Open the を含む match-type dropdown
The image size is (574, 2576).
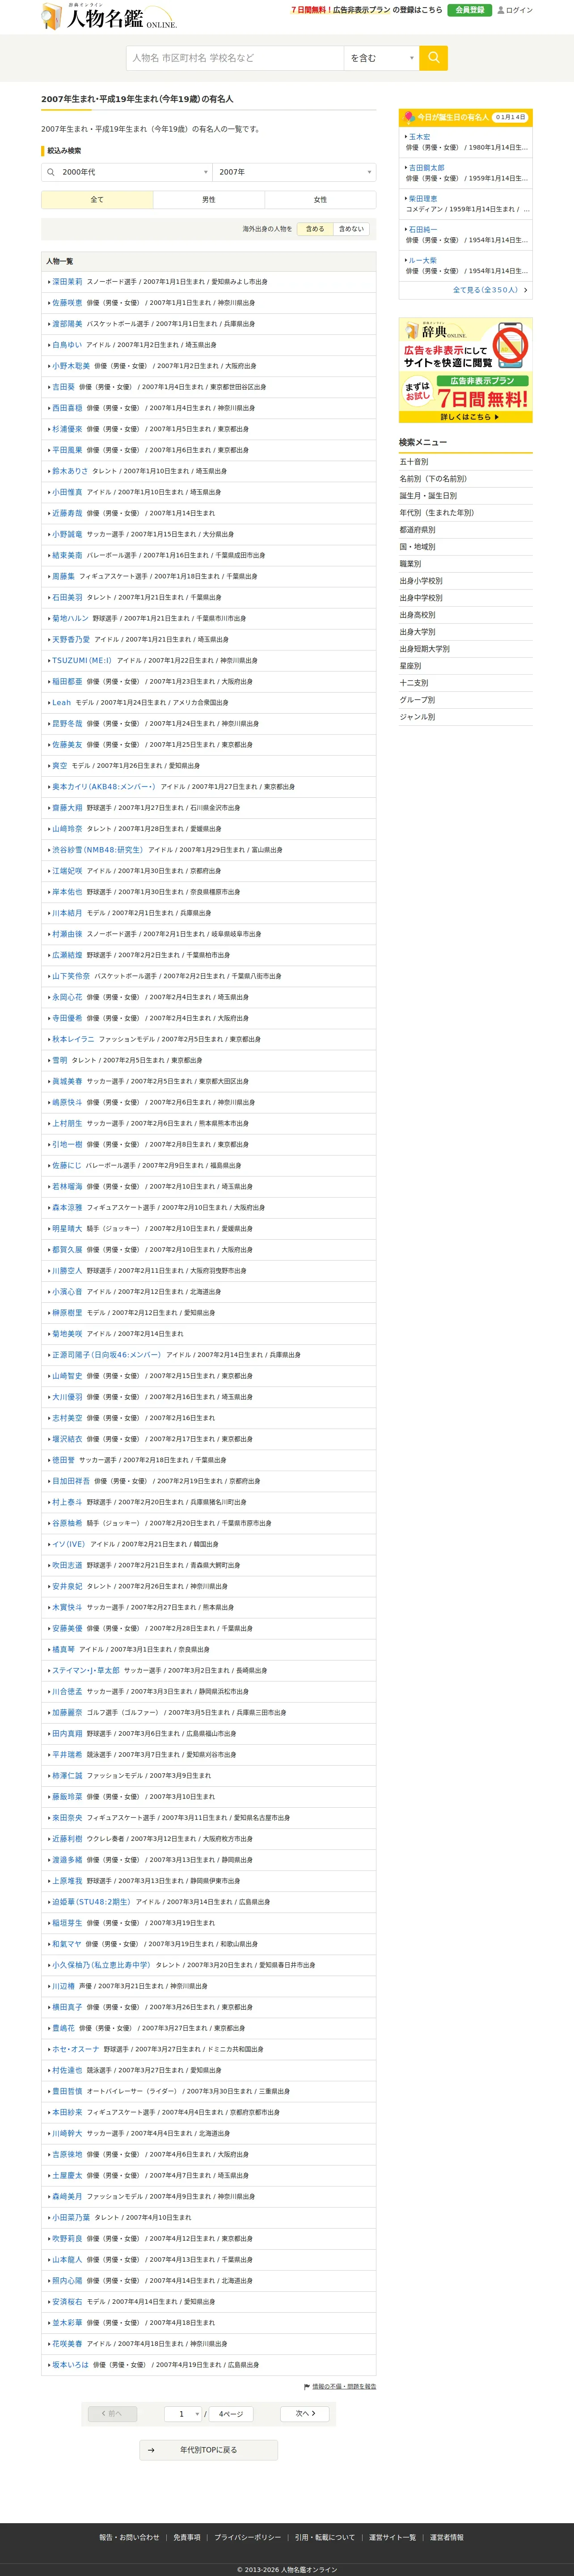(x=382, y=58)
